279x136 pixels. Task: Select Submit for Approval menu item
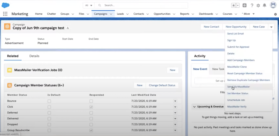(238, 47)
